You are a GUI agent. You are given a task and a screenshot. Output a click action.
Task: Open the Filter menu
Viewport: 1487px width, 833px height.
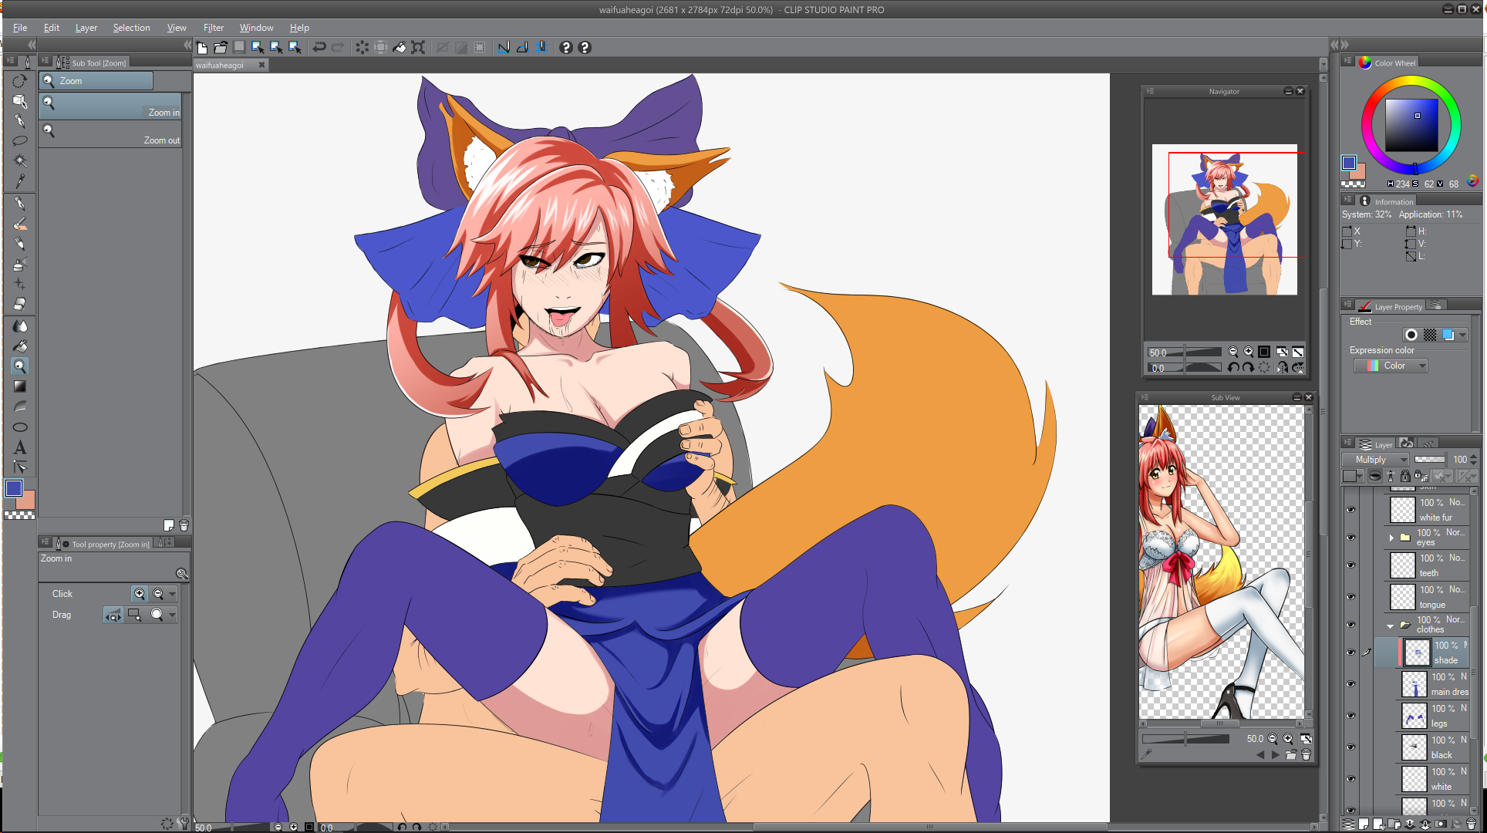click(x=213, y=28)
